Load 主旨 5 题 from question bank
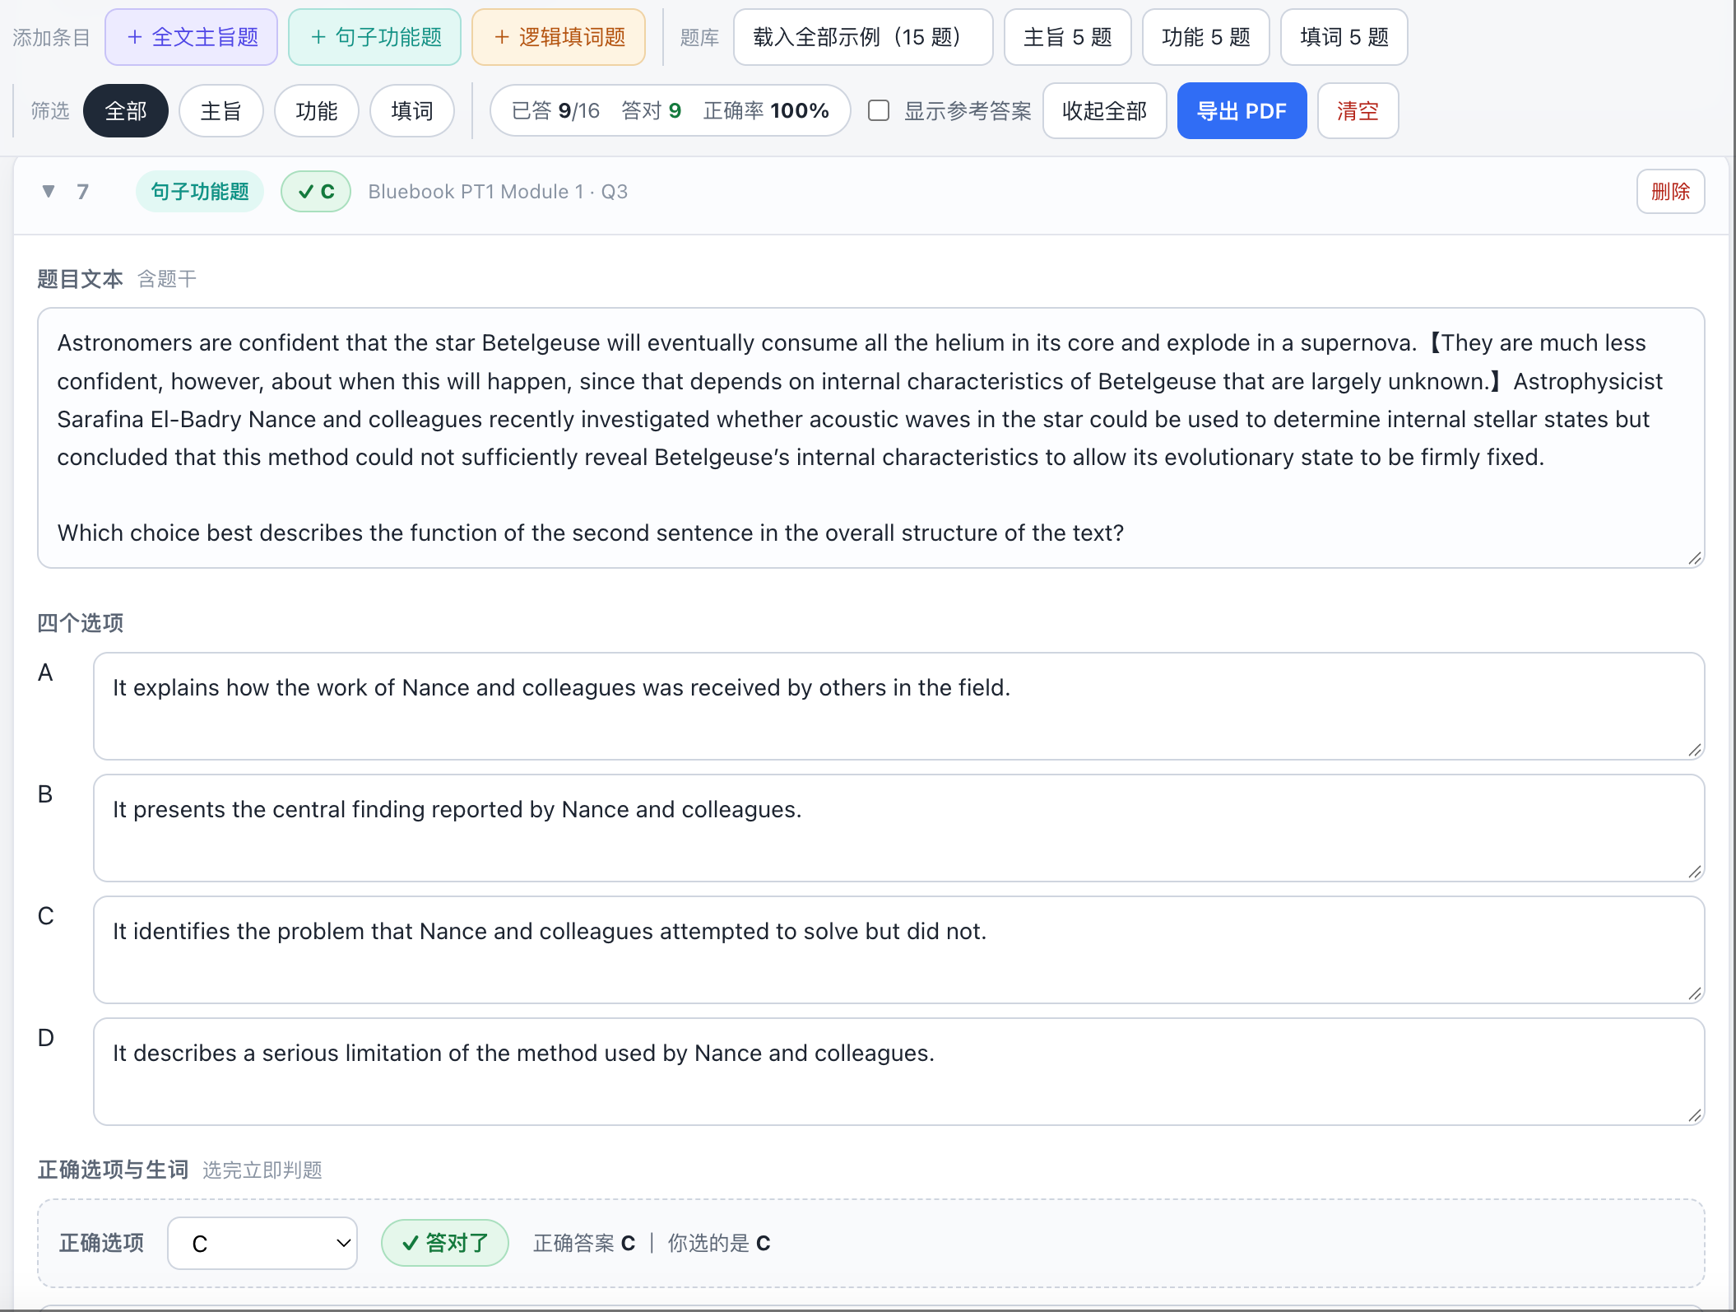Viewport: 1736px width, 1312px height. [x=1068, y=37]
